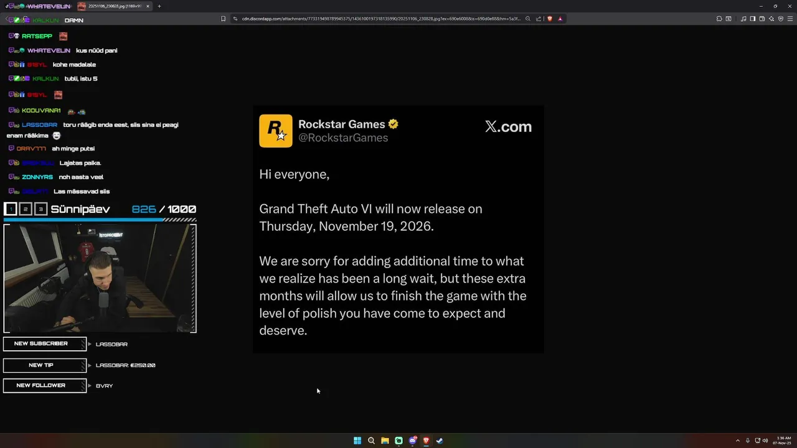Click chat username RATSEPP
Viewport: 797px width, 448px height.
(37, 36)
